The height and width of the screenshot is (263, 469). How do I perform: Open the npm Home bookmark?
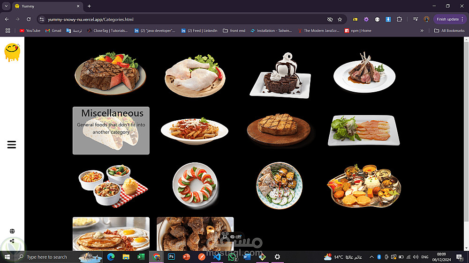click(358, 30)
